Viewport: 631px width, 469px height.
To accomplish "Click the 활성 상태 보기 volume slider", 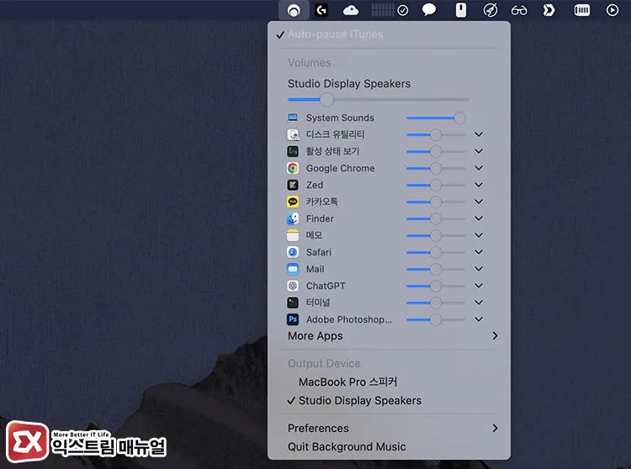I will (436, 151).
